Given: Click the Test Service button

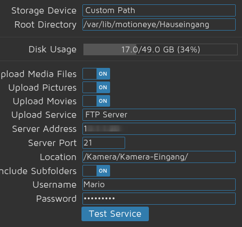Looking at the screenshot, I should point(115,214).
